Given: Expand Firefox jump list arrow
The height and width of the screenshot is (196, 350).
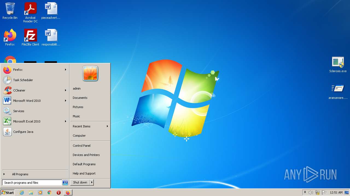Looking at the screenshot, I should click(66, 70).
